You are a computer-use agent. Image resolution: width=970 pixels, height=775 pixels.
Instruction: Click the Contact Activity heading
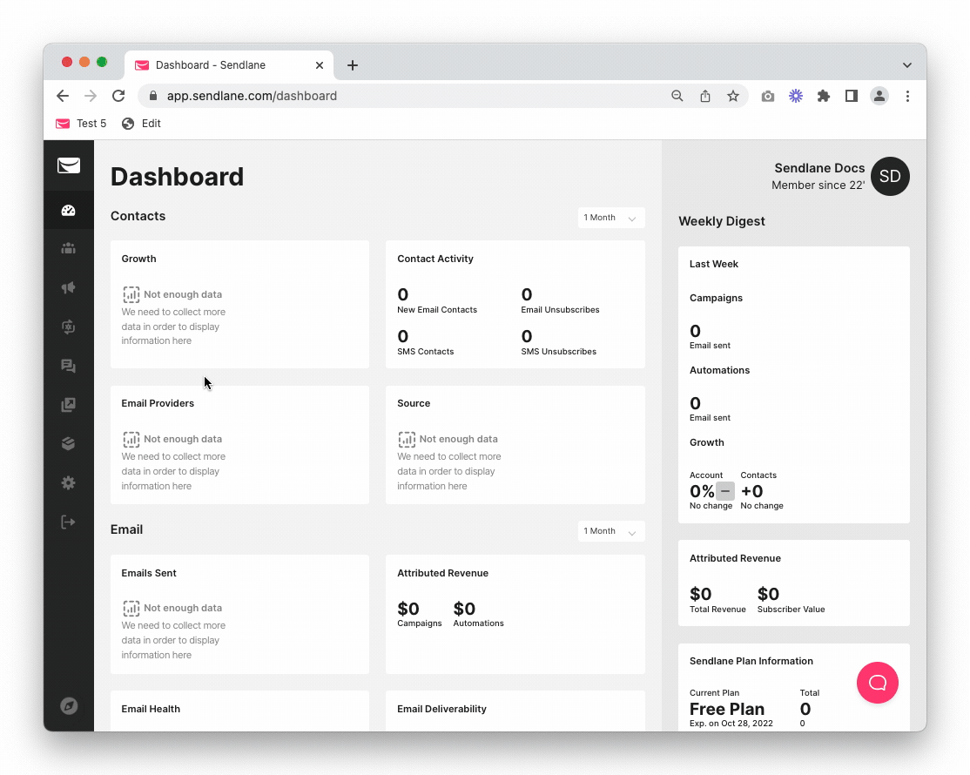pyautogui.click(x=434, y=259)
